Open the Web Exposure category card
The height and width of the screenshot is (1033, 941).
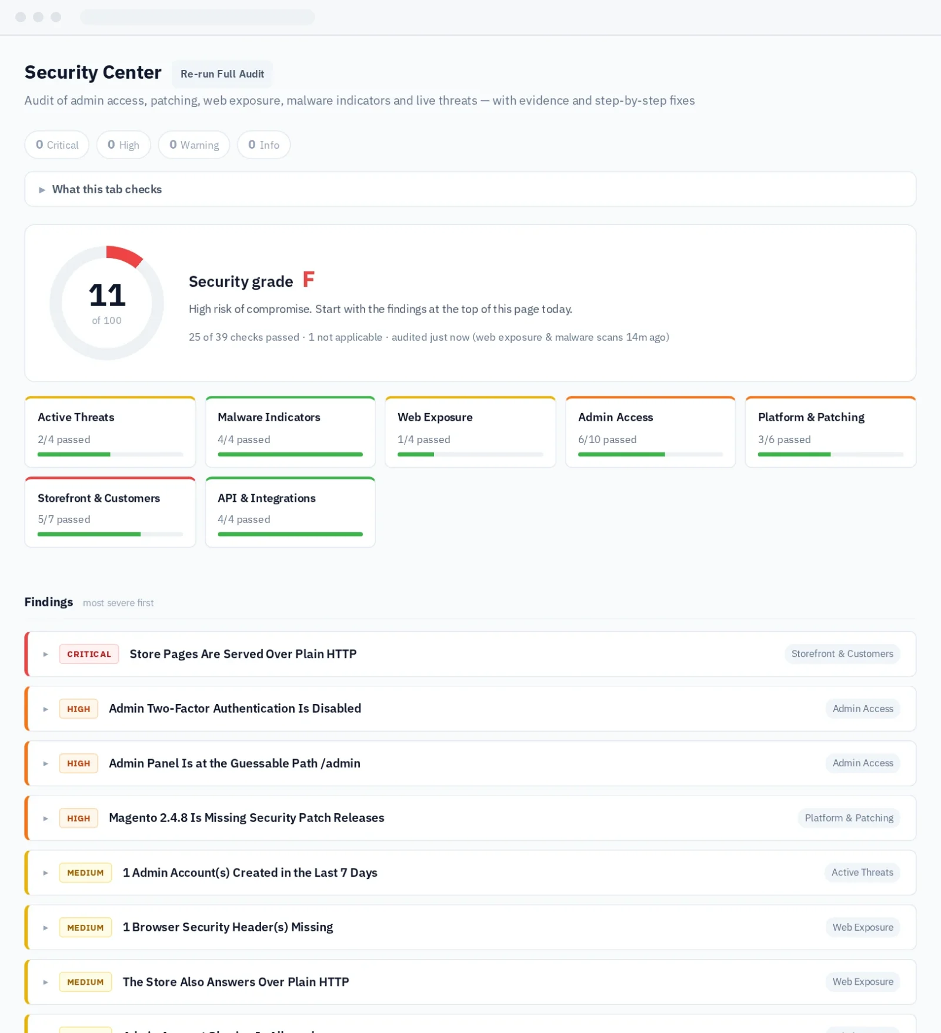pyautogui.click(x=470, y=432)
